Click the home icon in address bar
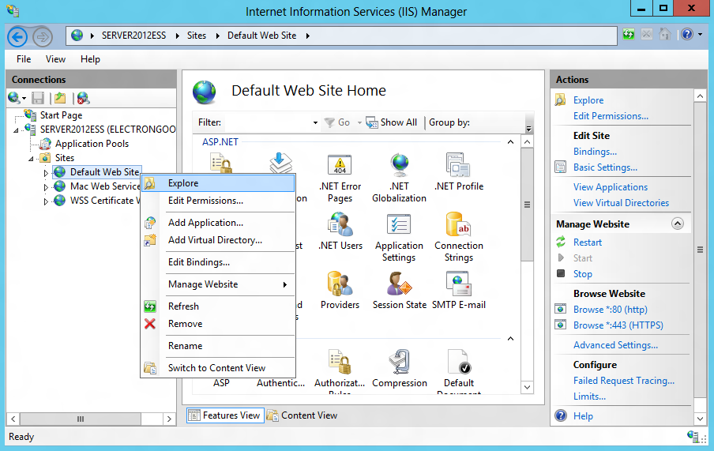 (x=665, y=34)
